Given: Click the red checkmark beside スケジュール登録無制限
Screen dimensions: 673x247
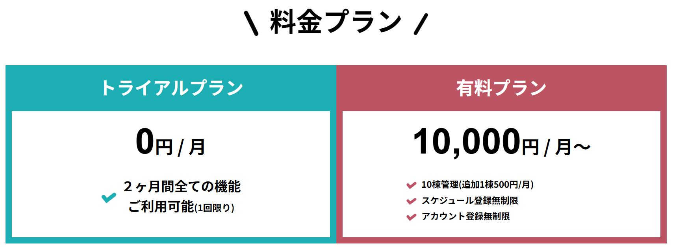Looking at the screenshot, I should [411, 201].
